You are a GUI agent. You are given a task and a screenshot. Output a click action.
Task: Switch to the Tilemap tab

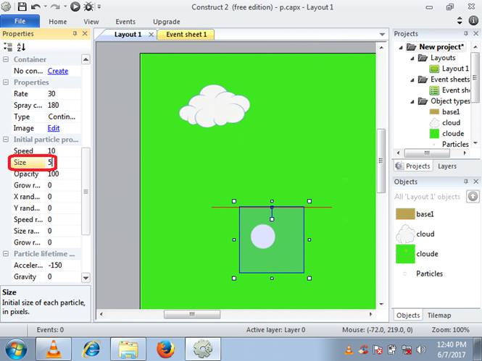pyautogui.click(x=439, y=315)
